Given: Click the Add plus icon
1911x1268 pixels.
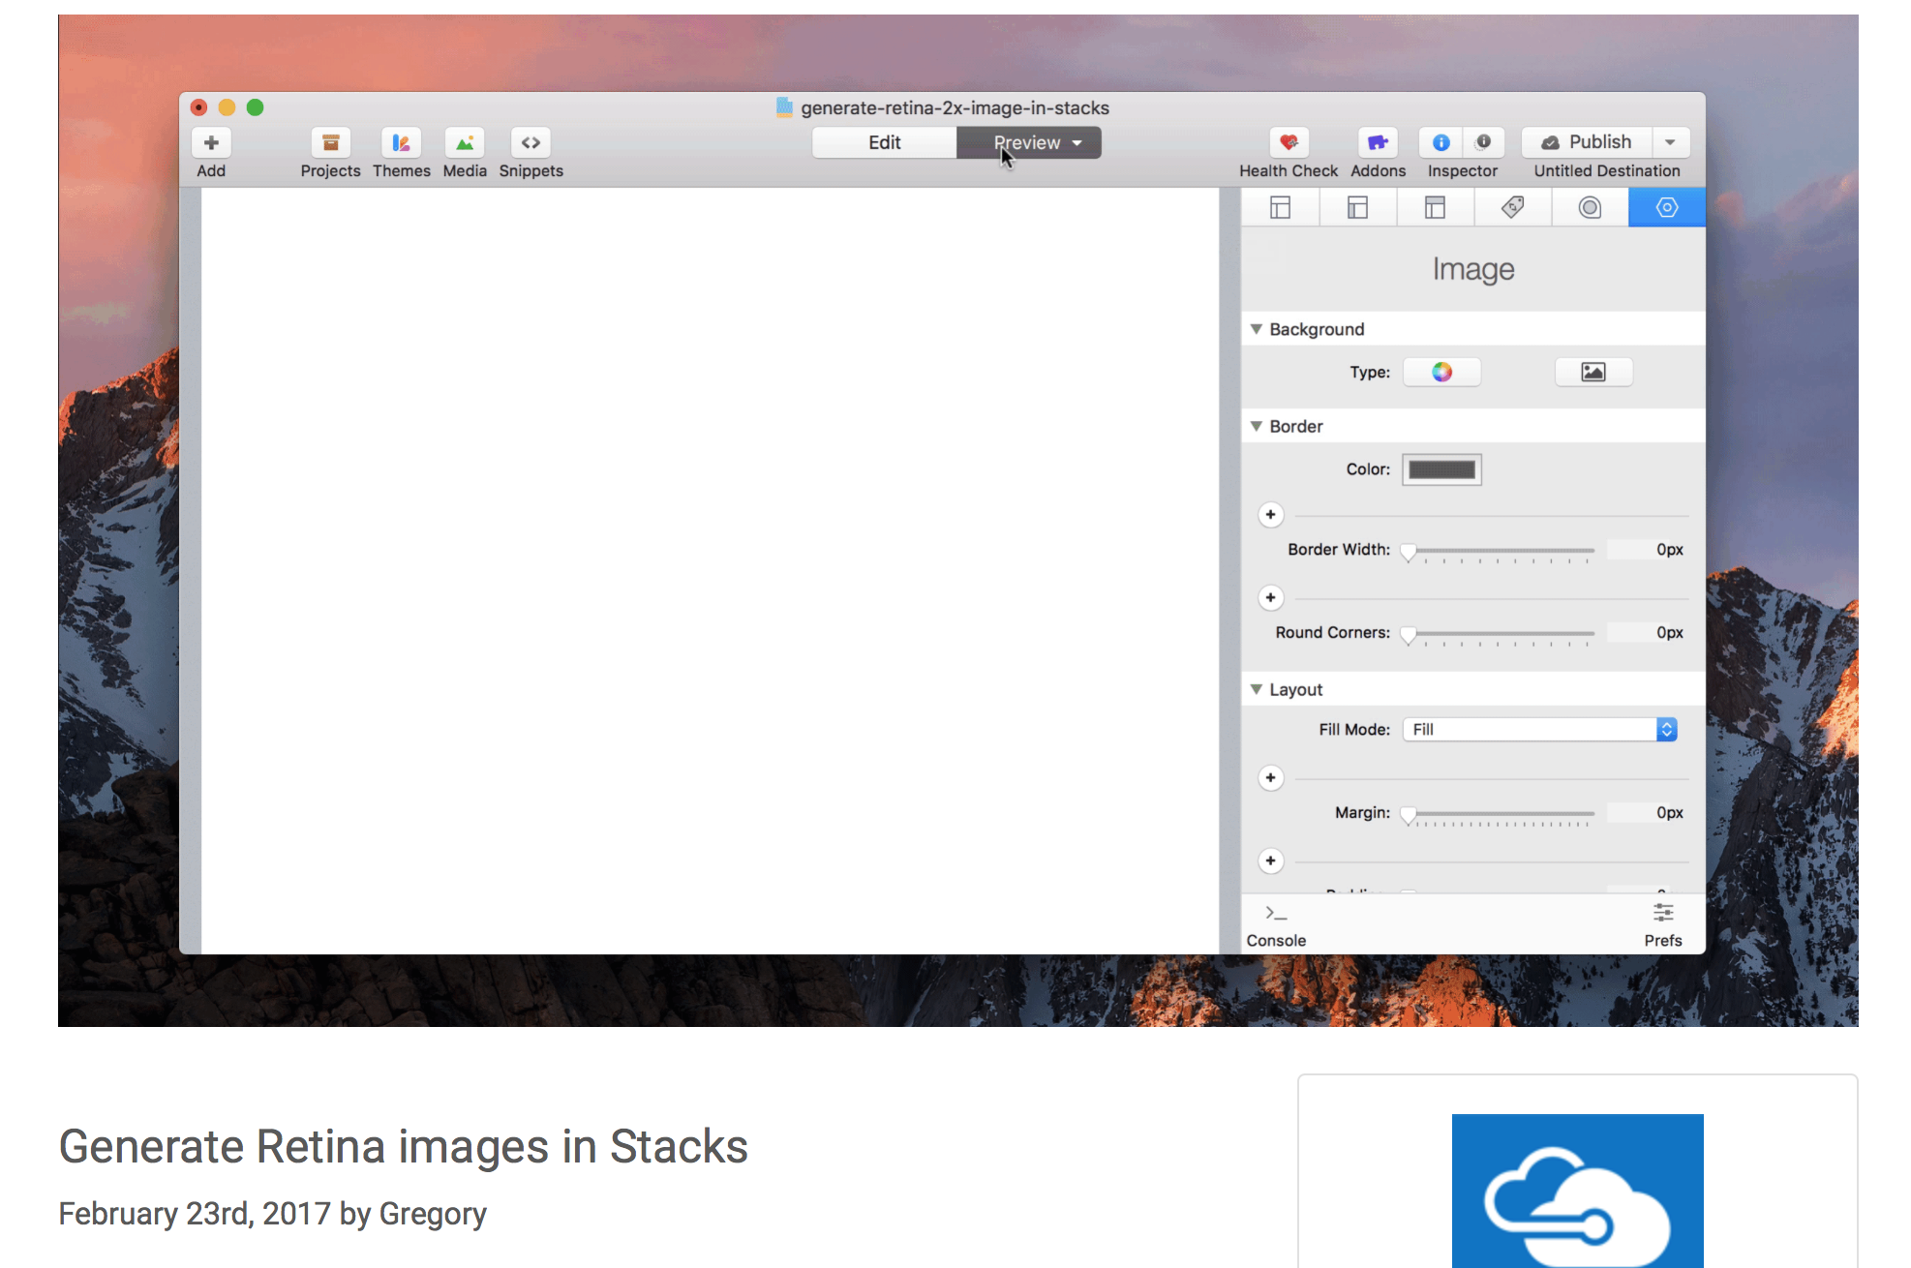Looking at the screenshot, I should pos(211,143).
